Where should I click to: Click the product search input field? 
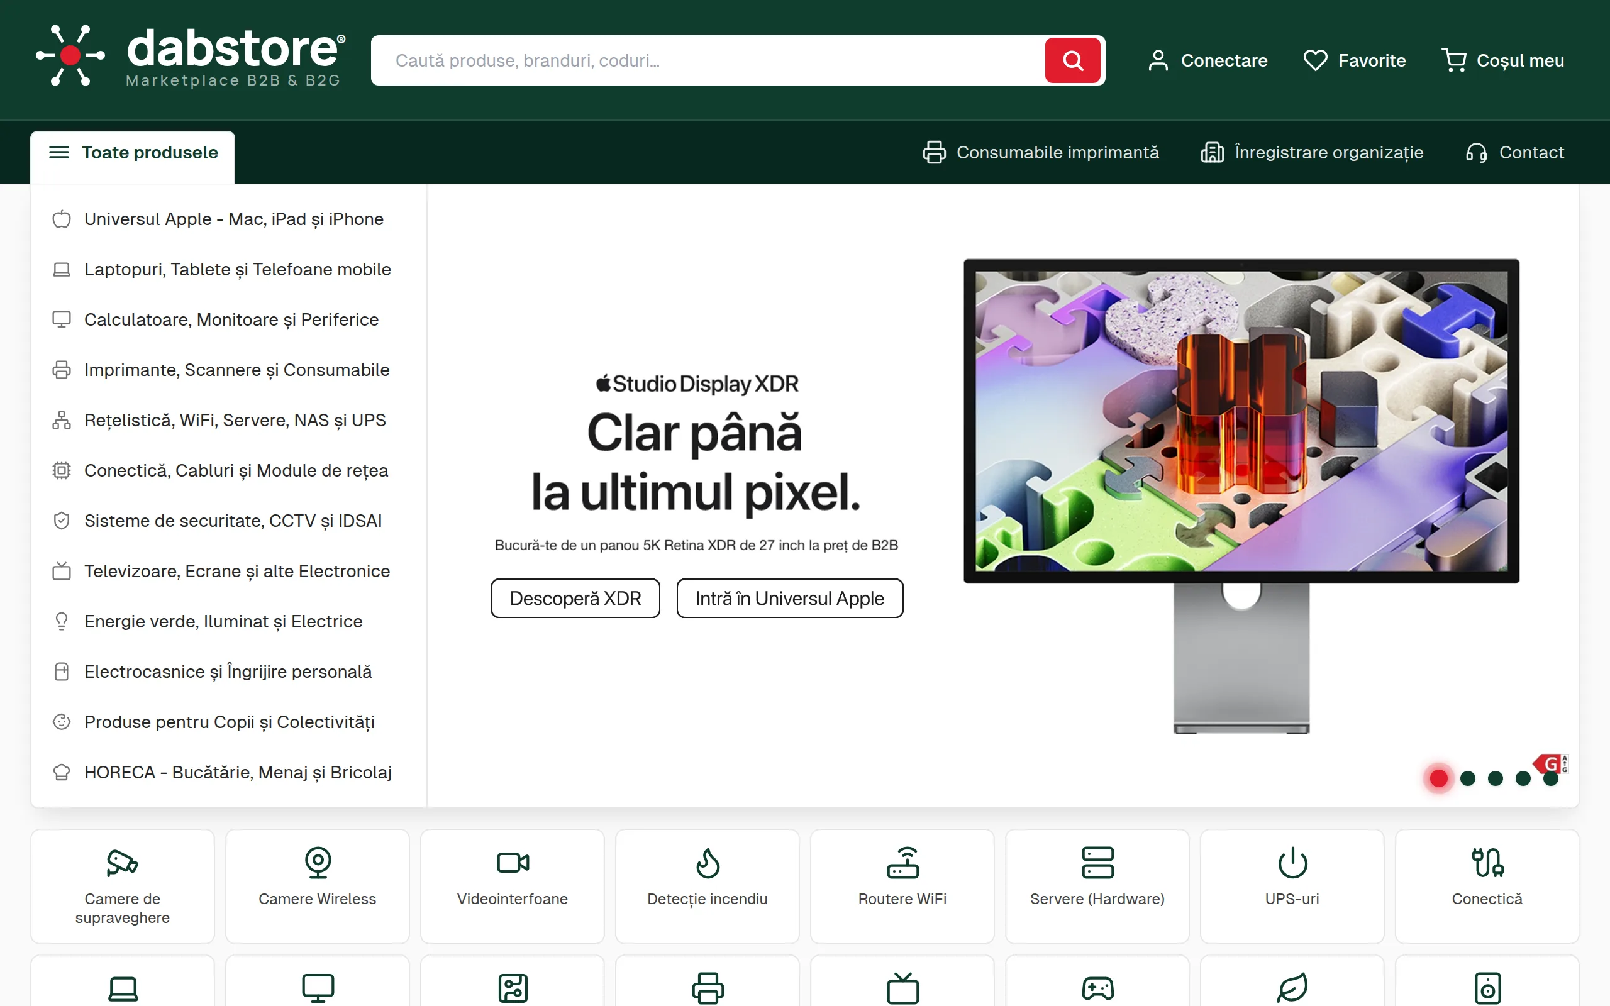(708, 60)
